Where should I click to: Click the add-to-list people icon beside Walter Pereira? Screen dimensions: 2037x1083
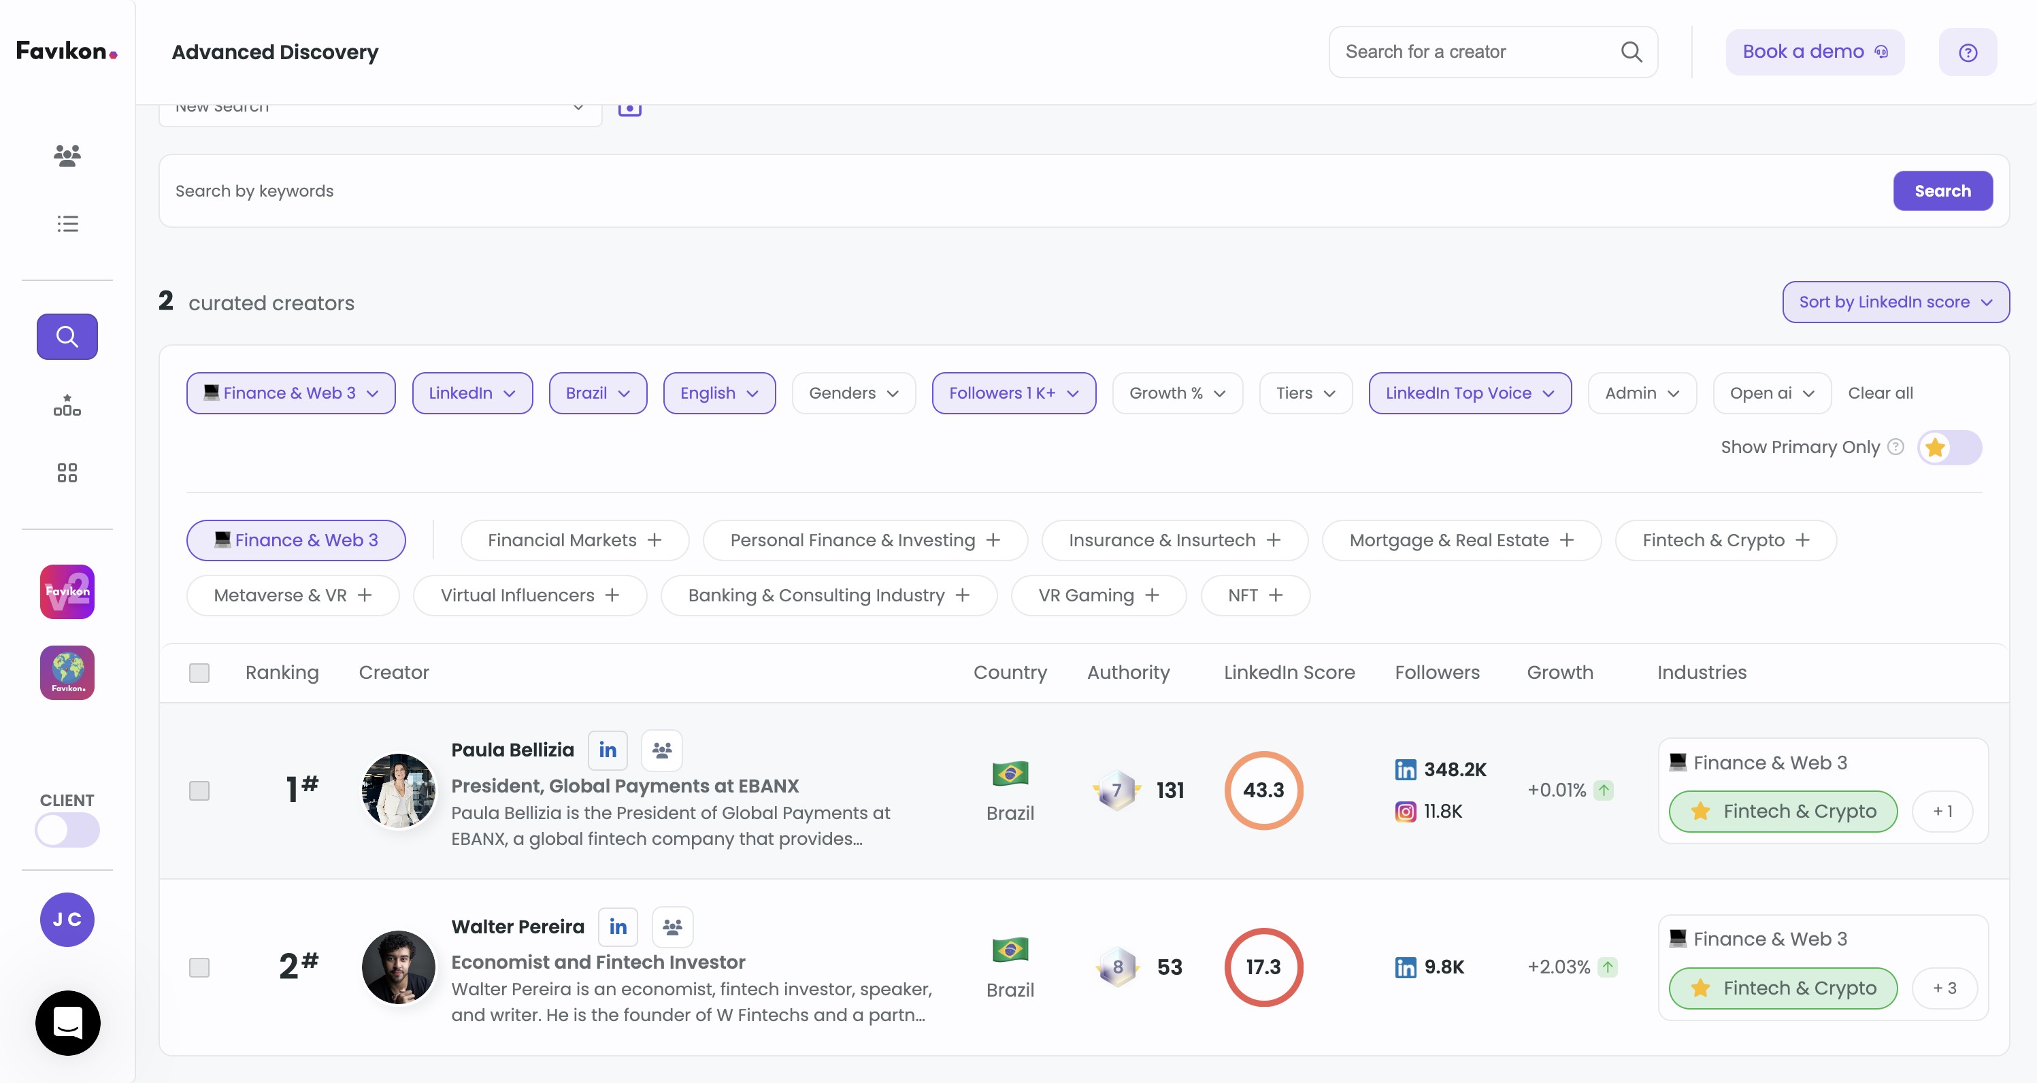[x=672, y=927]
